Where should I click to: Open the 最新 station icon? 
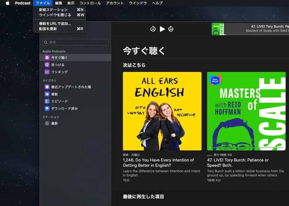point(47,123)
